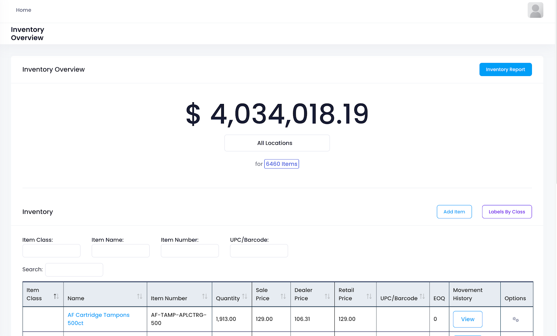Open Labels By Class
557x336 pixels.
(x=507, y=212)
